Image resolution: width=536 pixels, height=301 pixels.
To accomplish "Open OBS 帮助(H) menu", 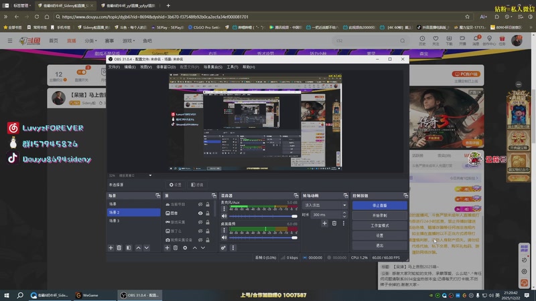I will click(249, 67).
